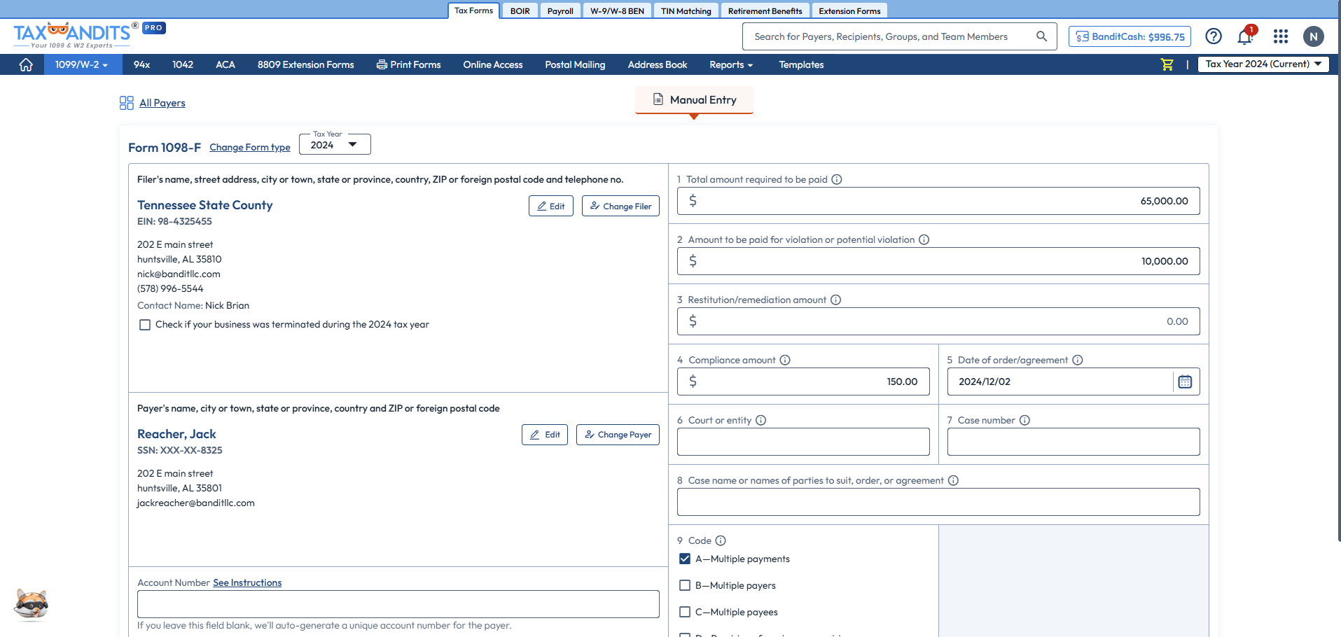Select the Manual Entry tab
The width and height of the screenshot is (1341, 637).
tap(694, 99)
